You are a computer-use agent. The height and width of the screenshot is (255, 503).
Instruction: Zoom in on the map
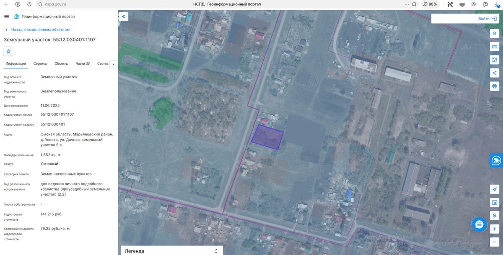pyautogui.click(x=494, y=229)
